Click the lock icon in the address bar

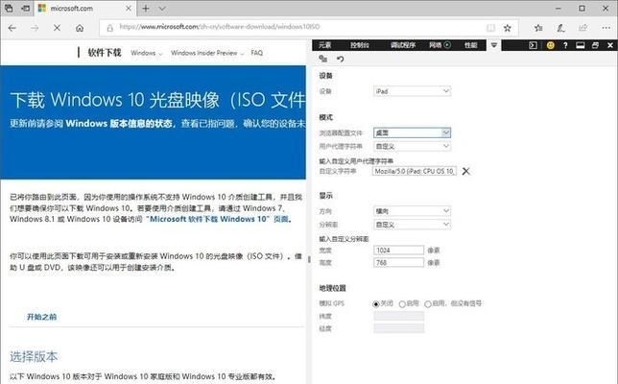110,28
